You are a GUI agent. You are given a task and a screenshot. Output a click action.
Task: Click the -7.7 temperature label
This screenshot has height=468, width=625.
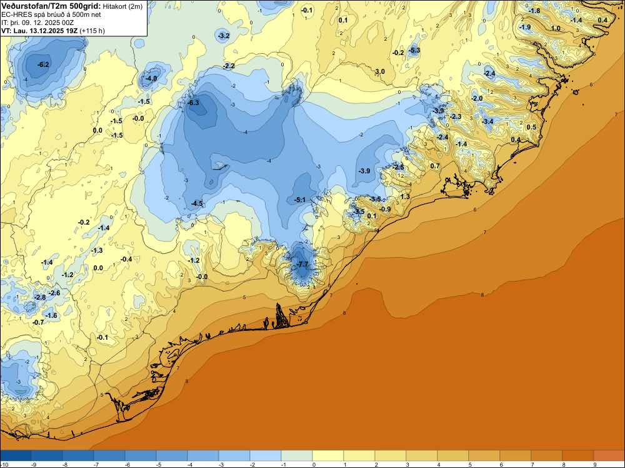click(303, 265)
